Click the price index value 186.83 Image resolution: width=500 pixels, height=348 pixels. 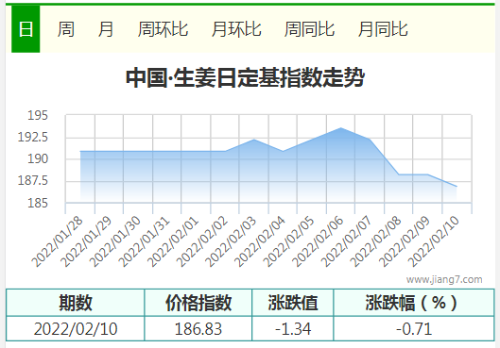coord(198,328)
